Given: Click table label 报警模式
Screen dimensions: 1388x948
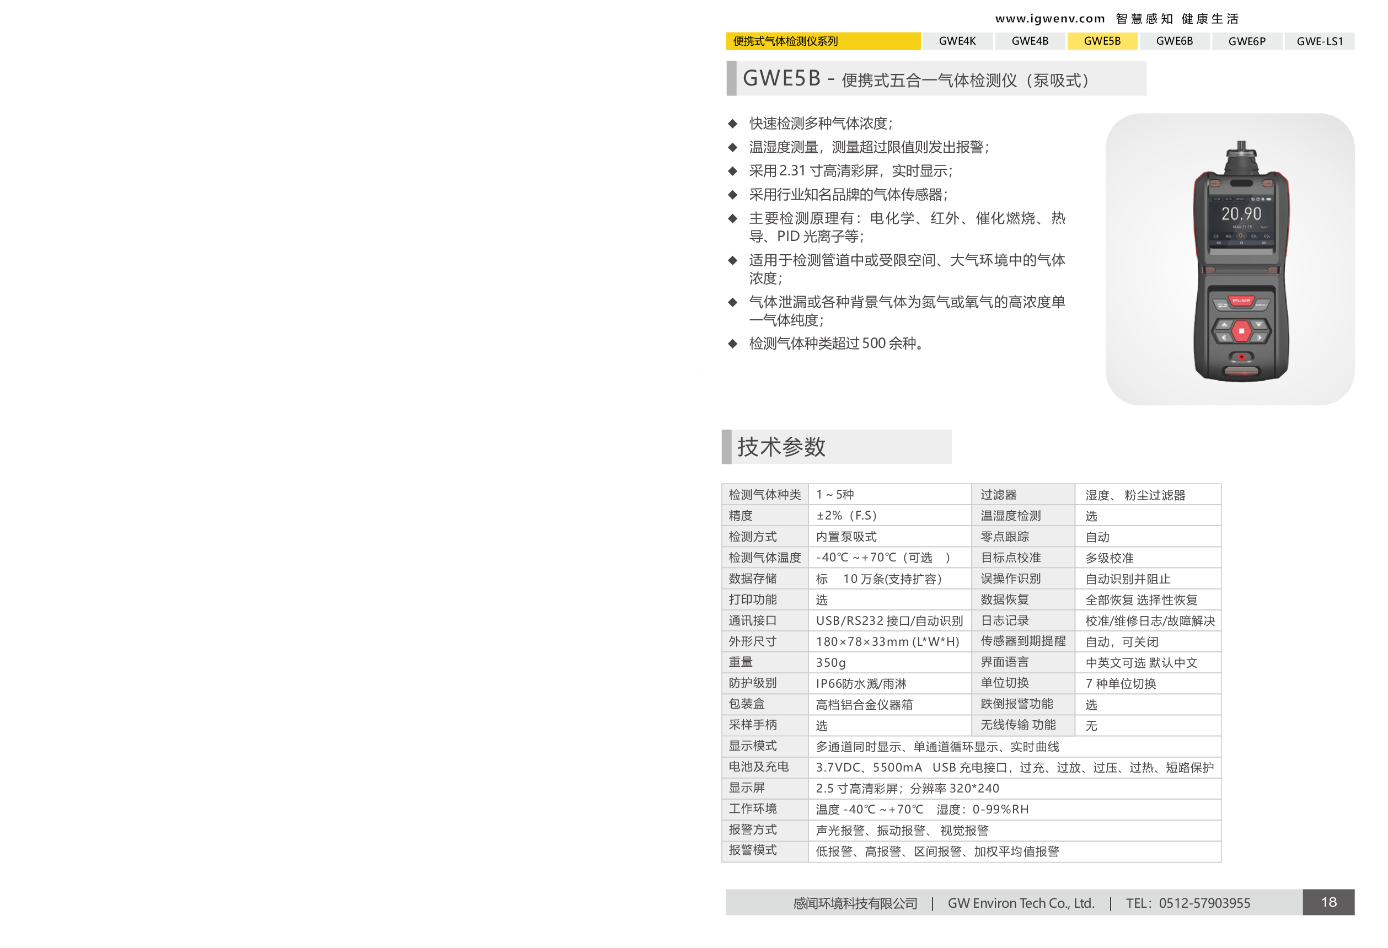Looking at the screenshot, I should point(753,850).
